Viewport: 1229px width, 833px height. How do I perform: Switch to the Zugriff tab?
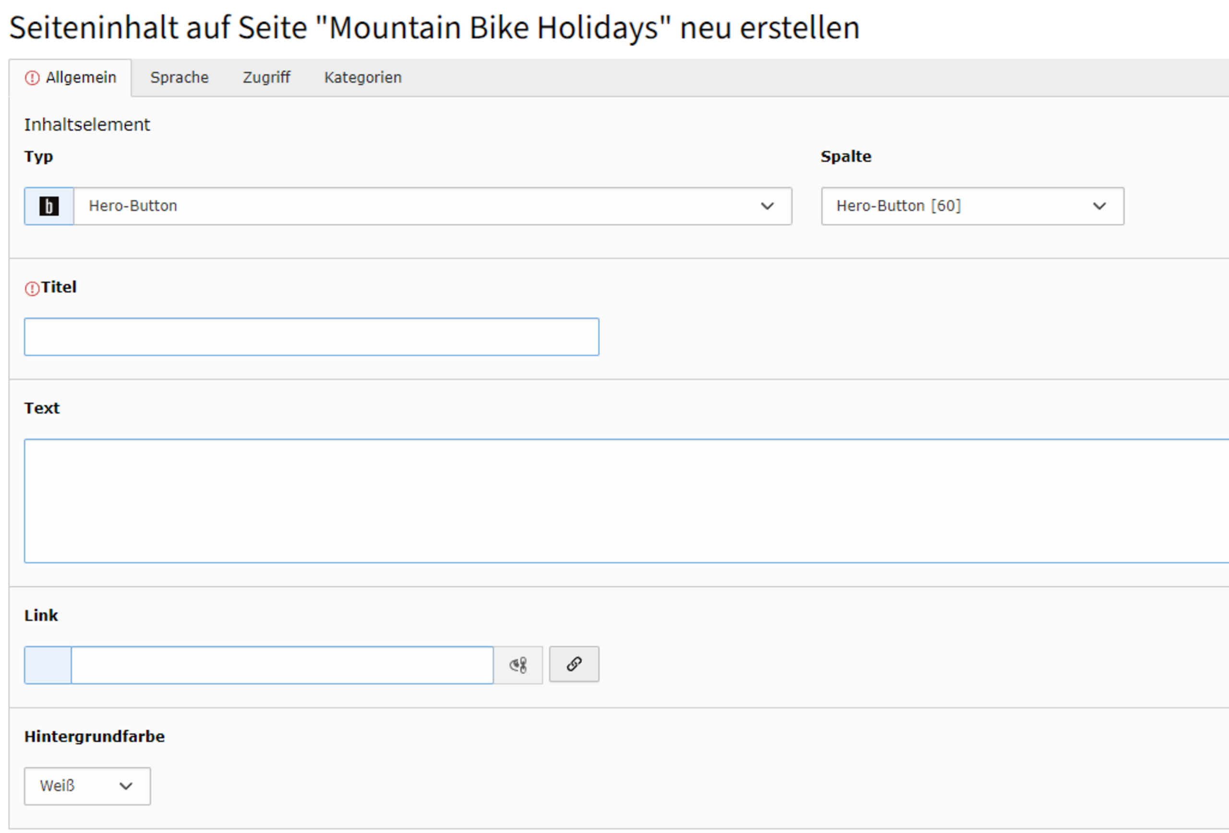click(x=266, y=78)
